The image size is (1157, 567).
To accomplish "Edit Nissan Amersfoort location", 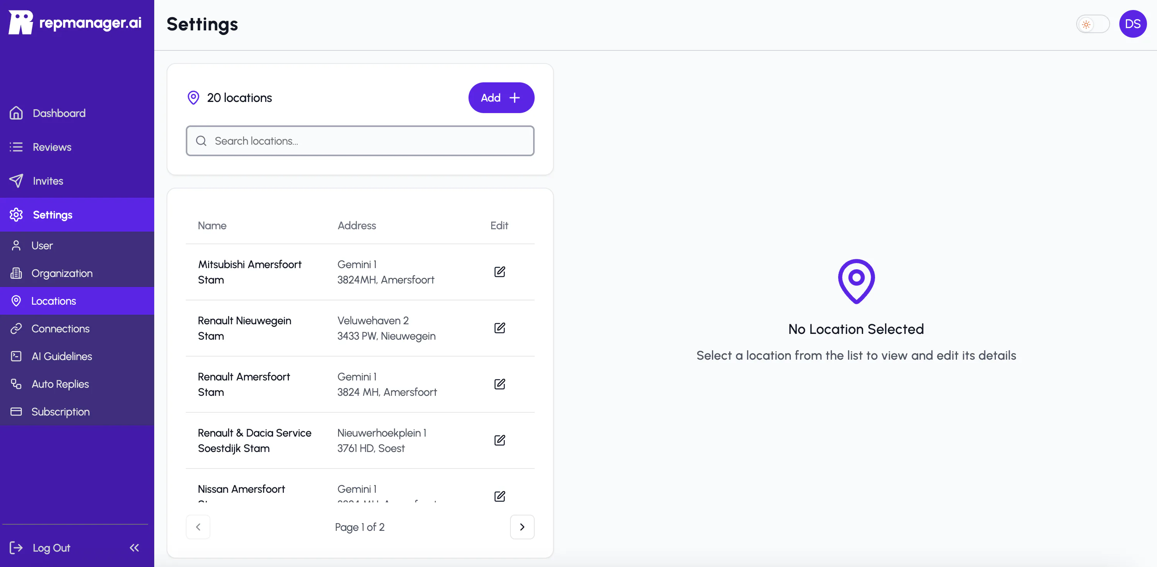I will pos(499,497).
